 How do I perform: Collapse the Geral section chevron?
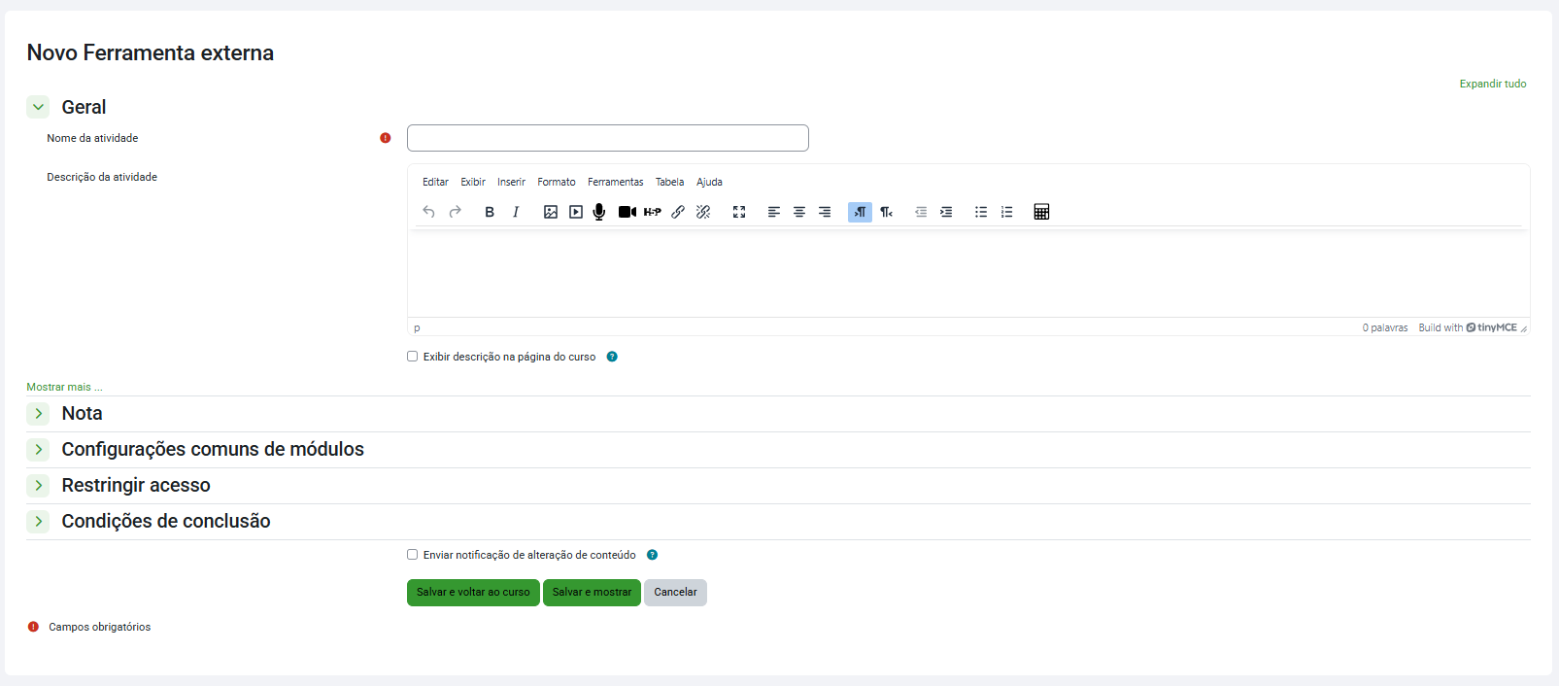click(x=38, y=107)
